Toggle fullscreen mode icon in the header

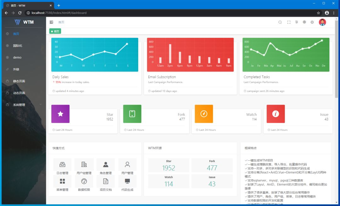[x=289, y=22]
